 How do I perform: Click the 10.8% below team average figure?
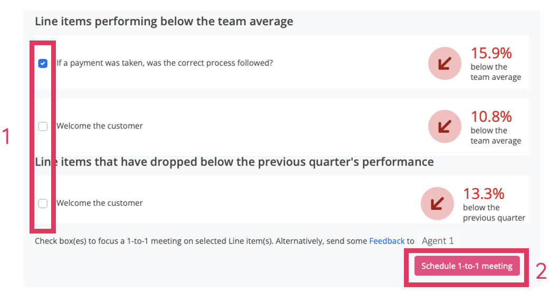[x=491, y=116]
